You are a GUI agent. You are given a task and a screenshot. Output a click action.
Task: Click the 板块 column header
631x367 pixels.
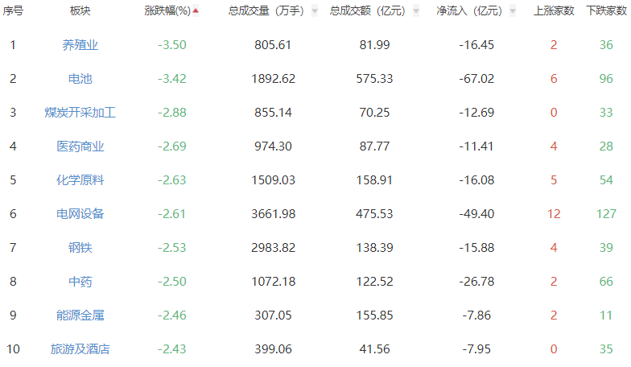(x=80, y=11)
